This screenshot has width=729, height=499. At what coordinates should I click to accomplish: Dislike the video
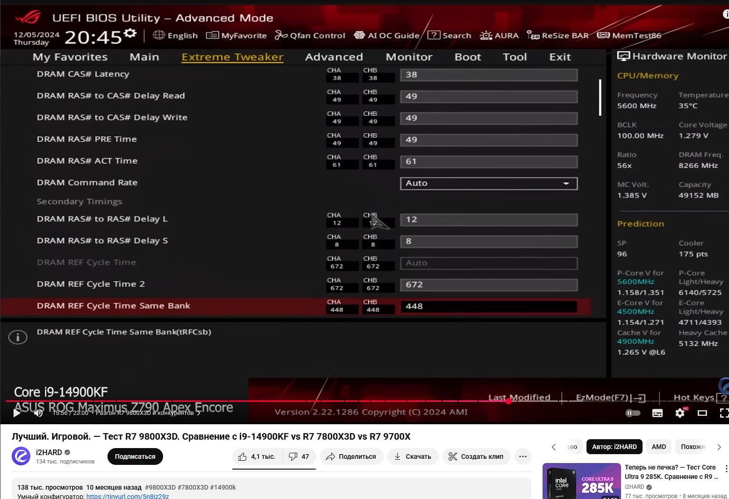[299, 456]
